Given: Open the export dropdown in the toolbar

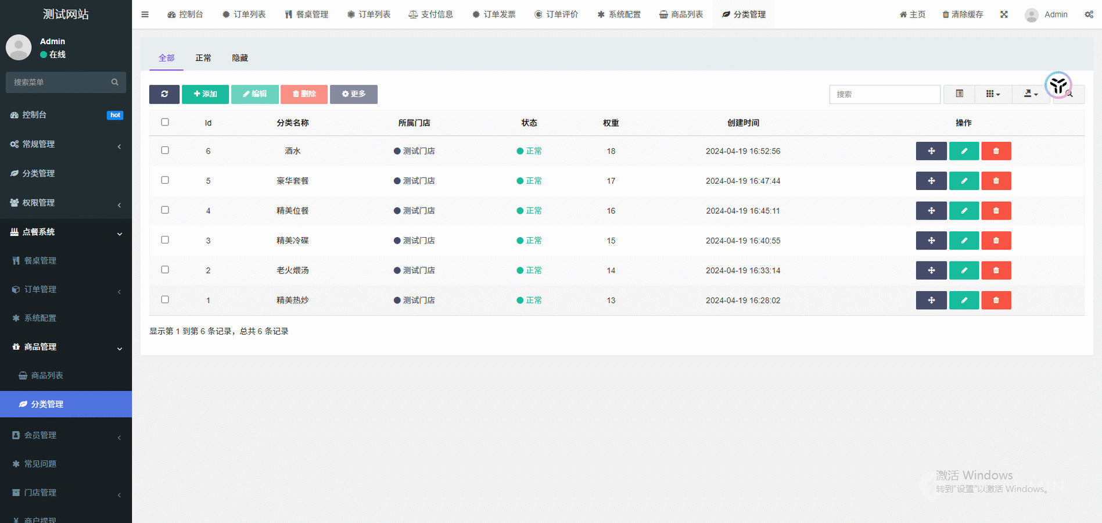Looking at the screenshot, I should (x=1030, y=94).
